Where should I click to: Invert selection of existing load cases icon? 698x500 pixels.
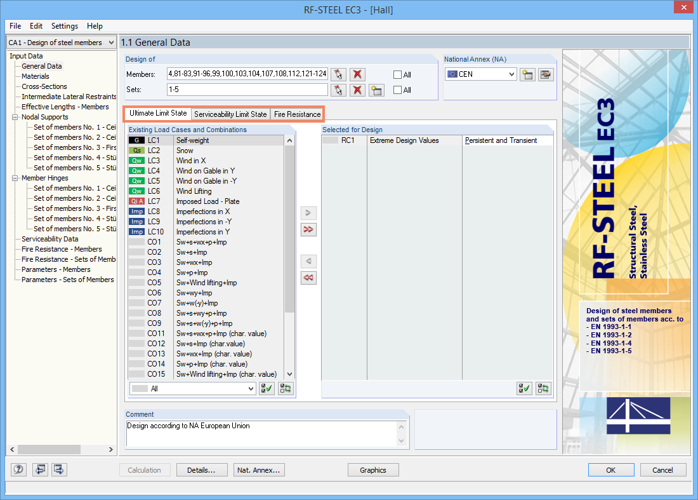(286, 389)
